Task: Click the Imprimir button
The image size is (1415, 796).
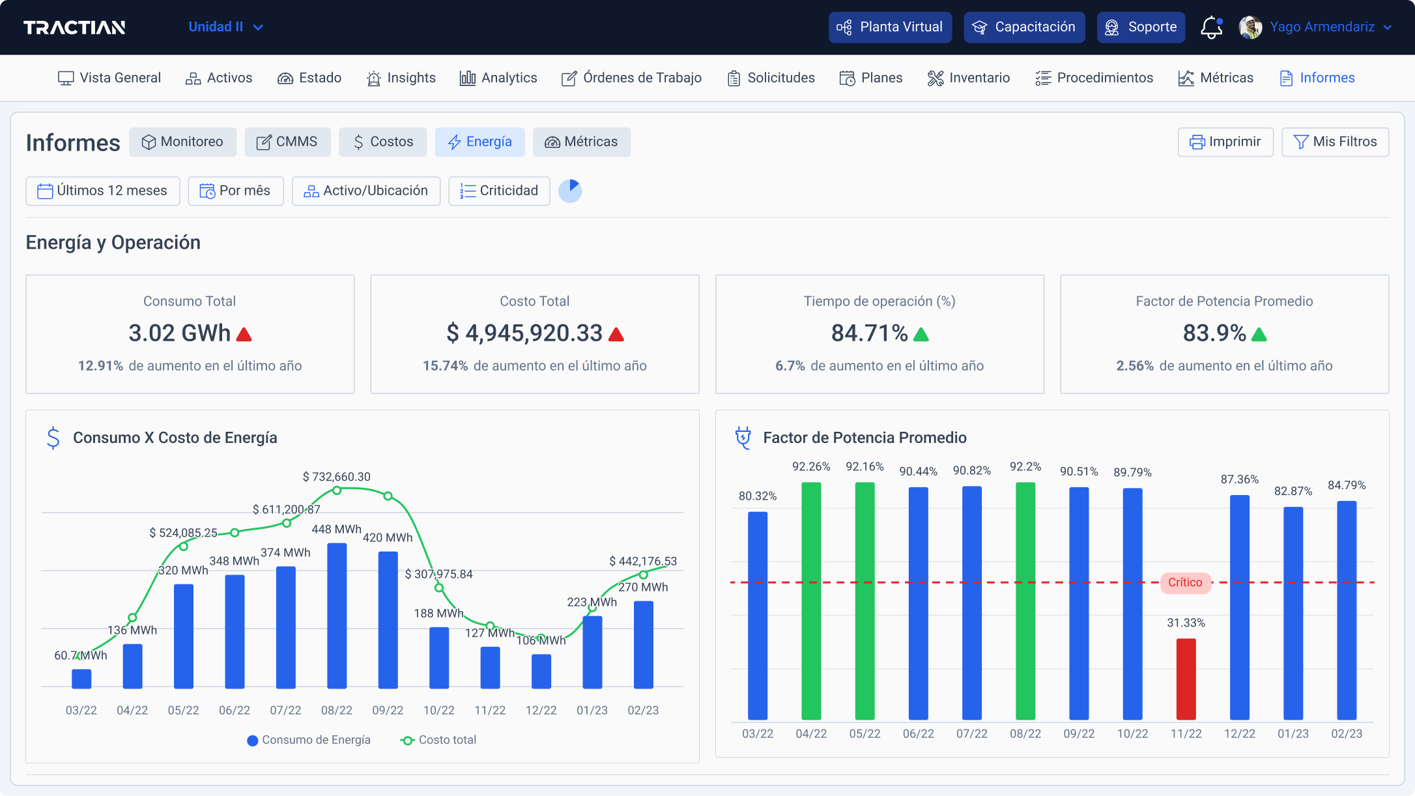Action: click(1225, 142)
